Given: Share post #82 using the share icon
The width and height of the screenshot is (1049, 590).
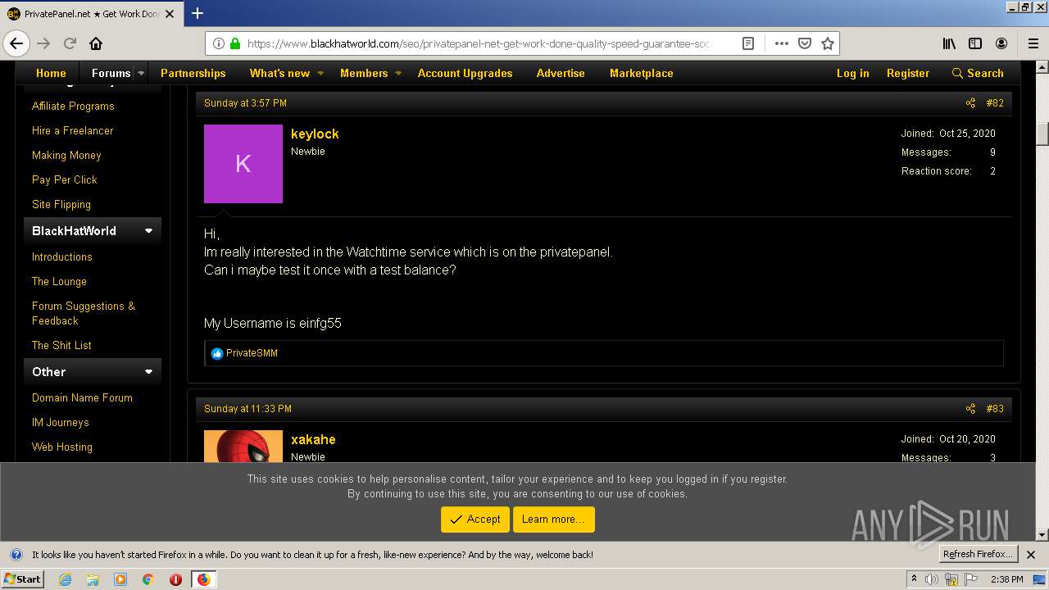Looking at the screenshot, I should (970, 103).
